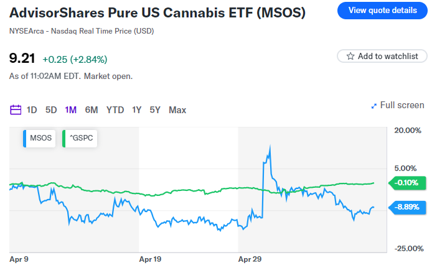437x278 pixels.
Task: Open the calendar date range icon
Action: [x=16, y=110]
